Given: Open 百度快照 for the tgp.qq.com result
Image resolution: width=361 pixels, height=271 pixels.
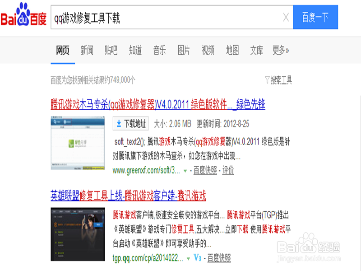Looking at the screenshot, I should pos(219,258).
